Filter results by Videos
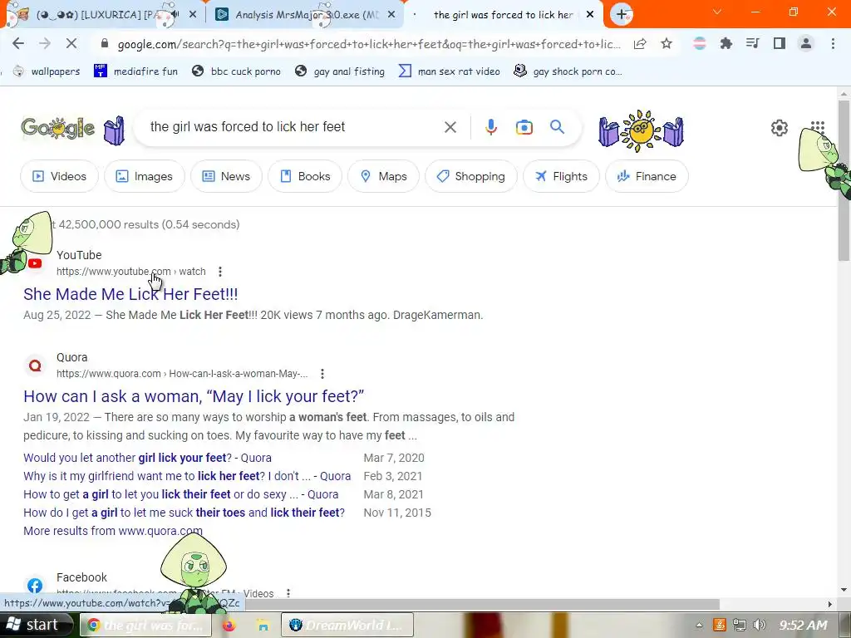The width and height of the screenshot is (851, 638). pyautogui.click(x=59, y=176)
